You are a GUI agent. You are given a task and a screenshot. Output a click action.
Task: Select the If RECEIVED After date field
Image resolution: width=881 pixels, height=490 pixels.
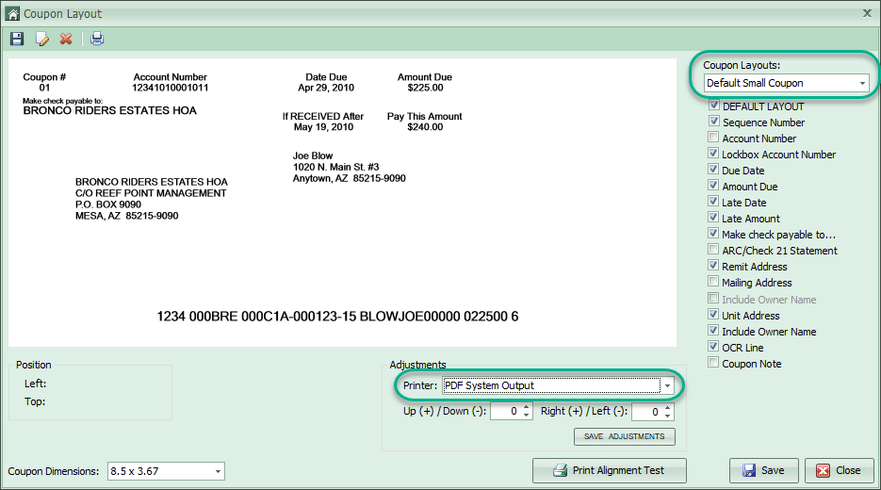click(x=323, y=122)
